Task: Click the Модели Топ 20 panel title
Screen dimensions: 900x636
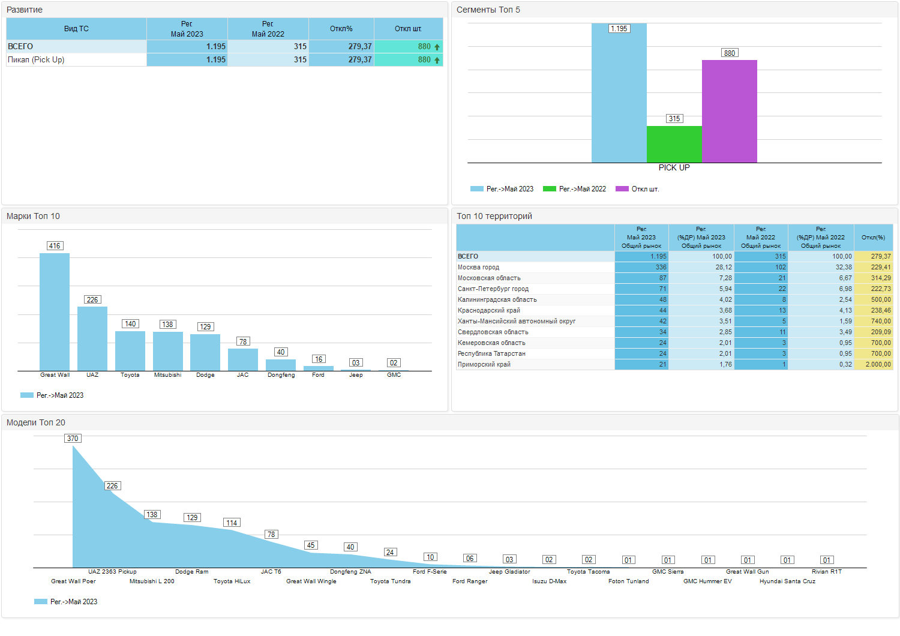Action: (36, 422)
